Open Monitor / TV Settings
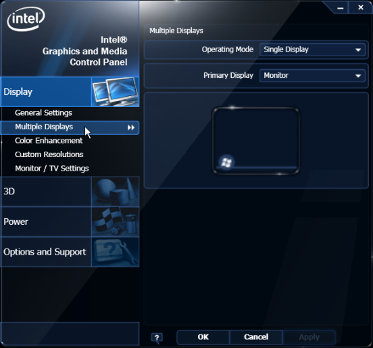Screen dimensions: 373x348 (51, 169)
